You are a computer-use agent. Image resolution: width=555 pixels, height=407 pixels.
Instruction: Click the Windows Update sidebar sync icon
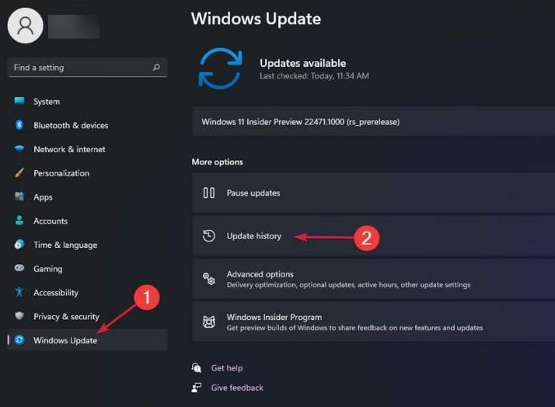tap(19, 340)
